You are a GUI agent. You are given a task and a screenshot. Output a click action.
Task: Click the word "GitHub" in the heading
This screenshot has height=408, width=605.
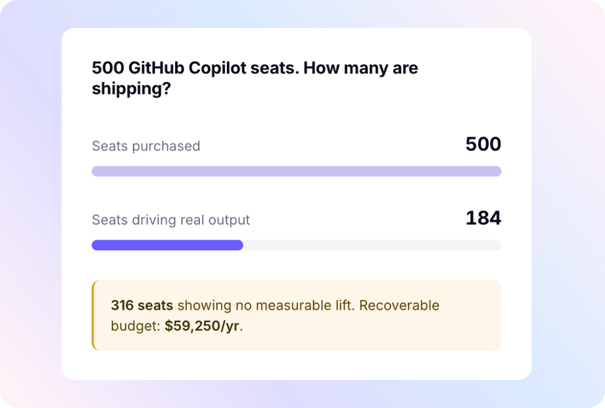(x=156, y=68)
